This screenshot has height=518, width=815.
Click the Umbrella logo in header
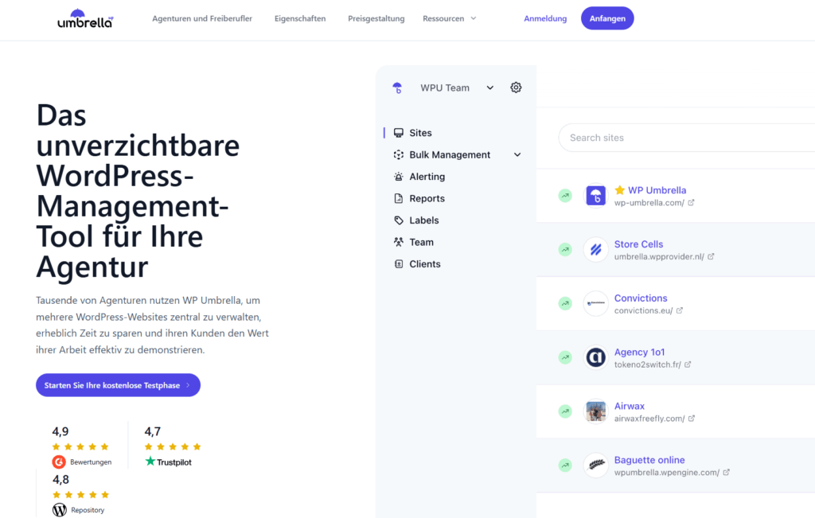coord(85,18)
